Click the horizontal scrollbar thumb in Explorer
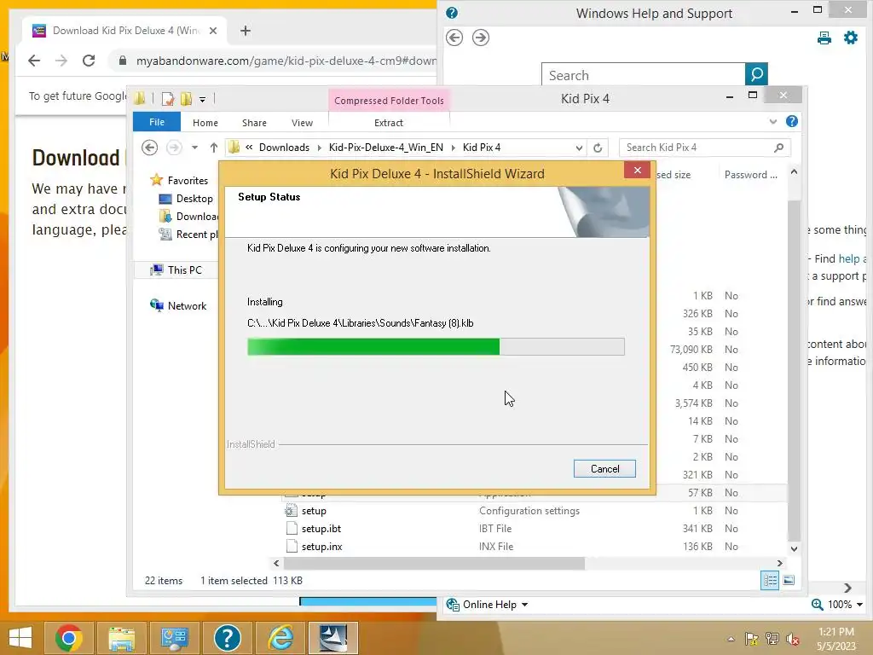The image size is (873, 655). 434,563
